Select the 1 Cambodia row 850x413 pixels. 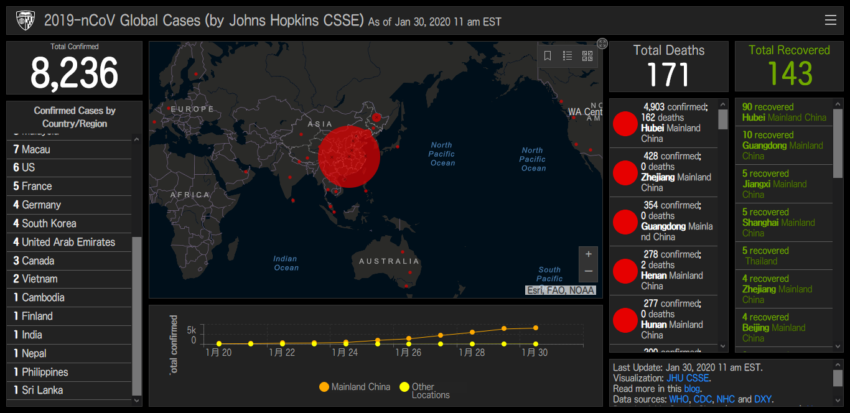[x=69, y=298]
